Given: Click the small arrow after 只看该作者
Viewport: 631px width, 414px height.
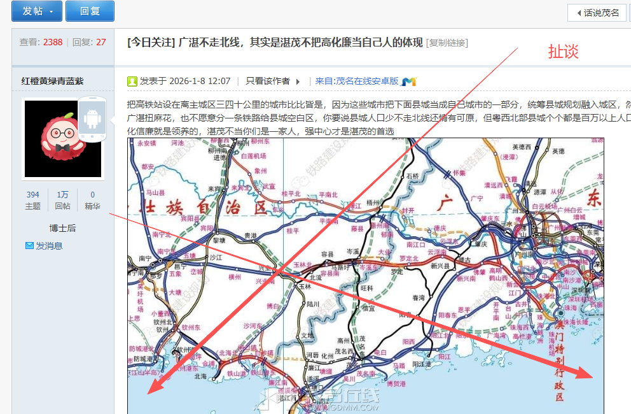Looking at the screenshot, I should coord(298,82).
